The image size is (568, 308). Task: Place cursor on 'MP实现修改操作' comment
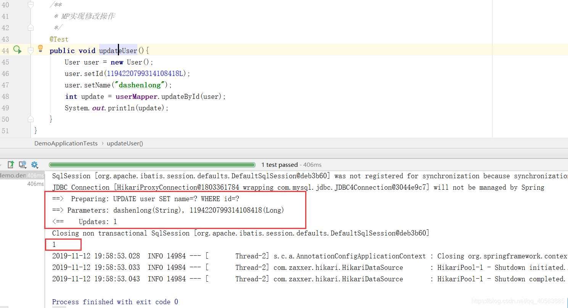88,16
